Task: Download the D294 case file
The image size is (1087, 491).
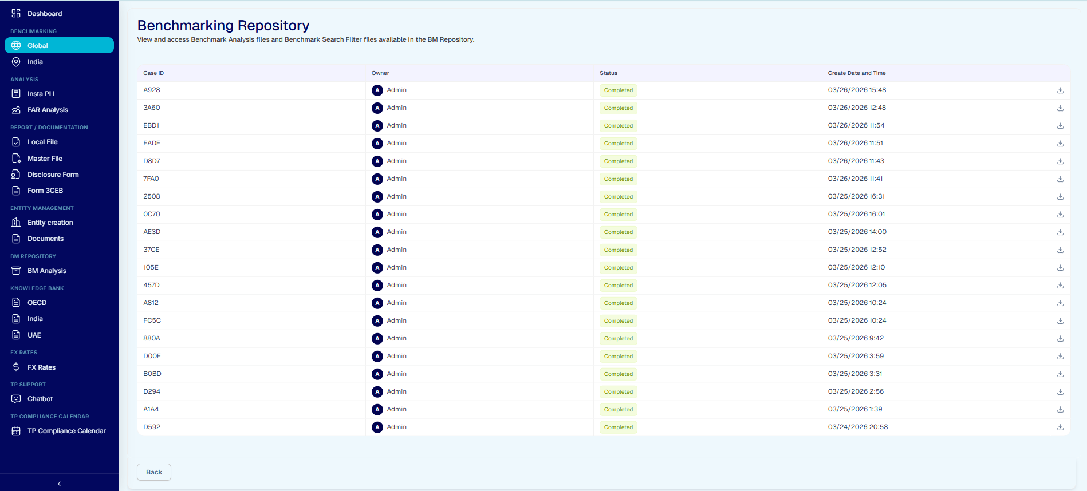Action: pos(1060,392)
